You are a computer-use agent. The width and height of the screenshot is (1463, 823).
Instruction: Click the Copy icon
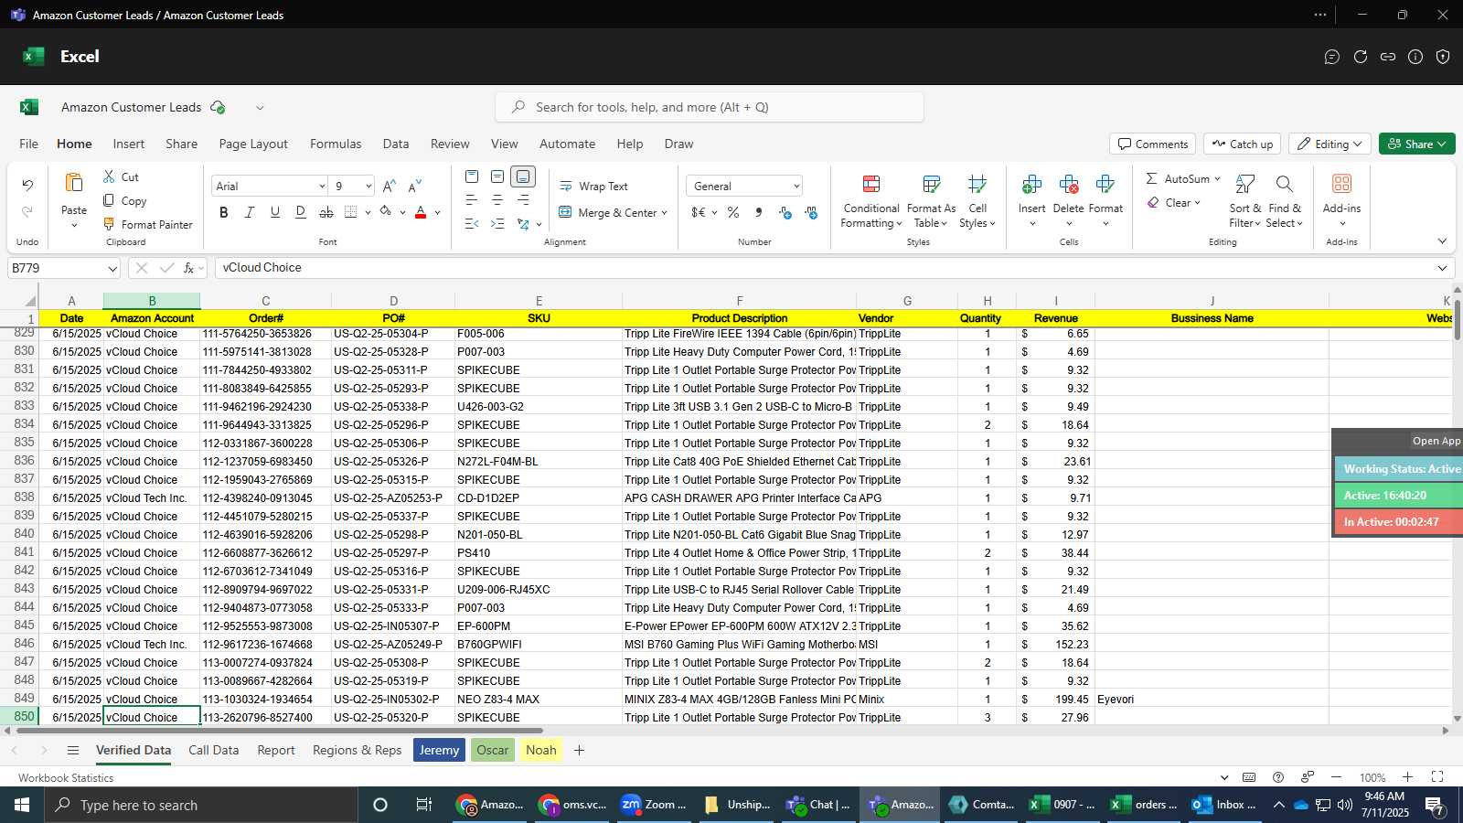click(109, 200)
